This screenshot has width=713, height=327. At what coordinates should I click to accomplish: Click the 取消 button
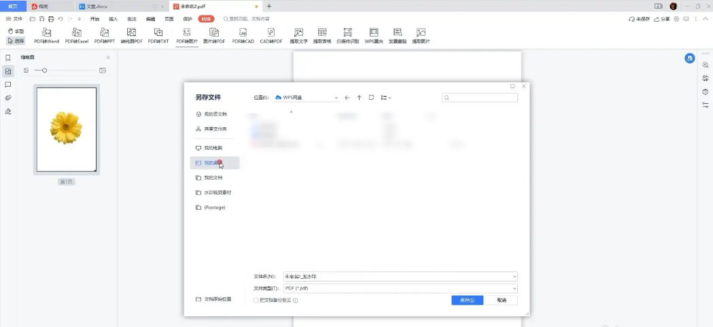[x=502, y=300]
